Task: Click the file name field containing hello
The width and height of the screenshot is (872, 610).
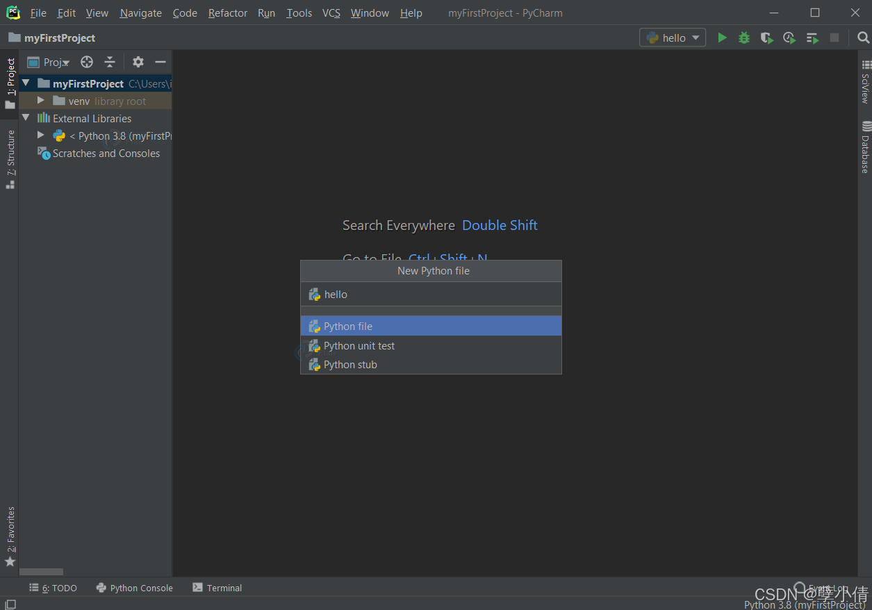Action: [431, 295]
